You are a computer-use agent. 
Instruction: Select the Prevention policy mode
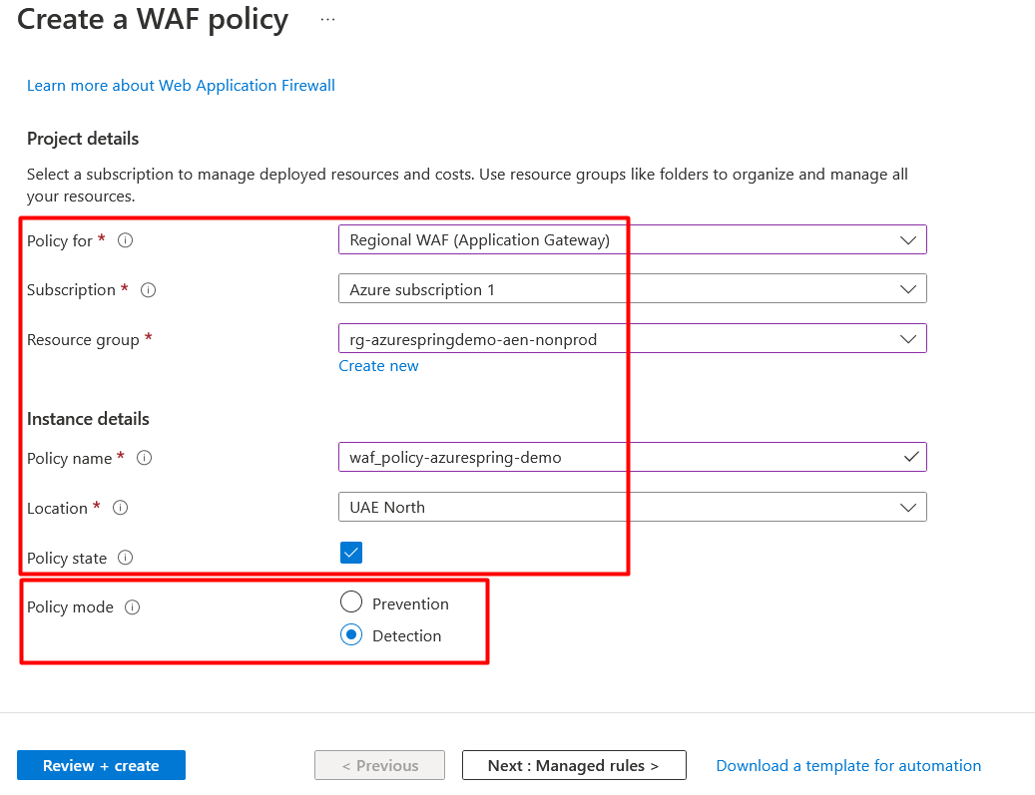coord(351,602)
